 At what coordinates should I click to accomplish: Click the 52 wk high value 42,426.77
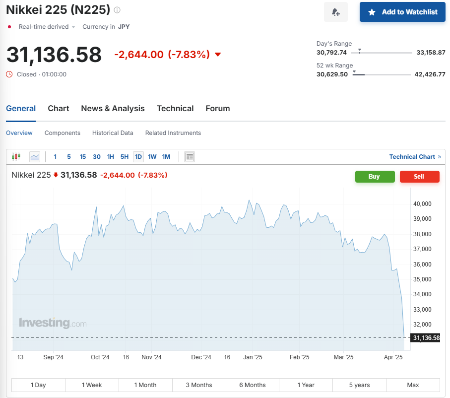tap(430, 74)
